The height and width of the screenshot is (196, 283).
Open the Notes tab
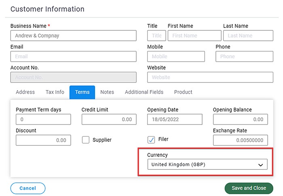click(x=107, y=92)
